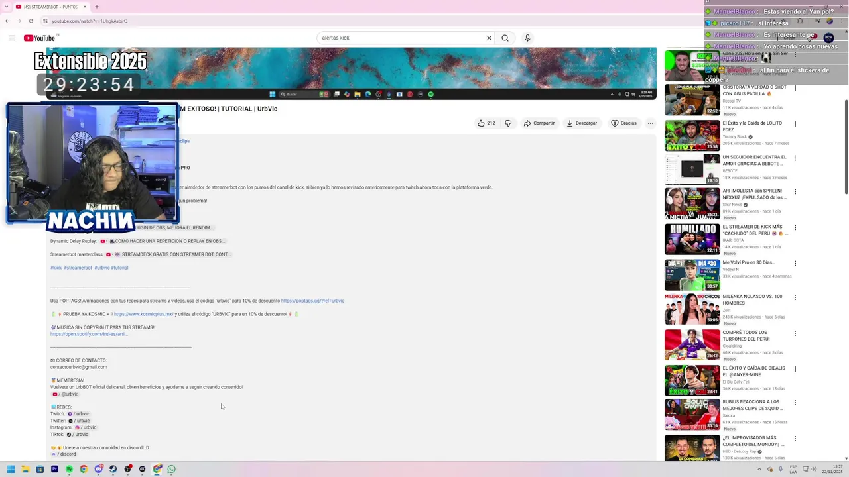This screenshot has width=849, height=477.
Task: Open the Twitch urbvic profile link
Action: coord(78,414)
